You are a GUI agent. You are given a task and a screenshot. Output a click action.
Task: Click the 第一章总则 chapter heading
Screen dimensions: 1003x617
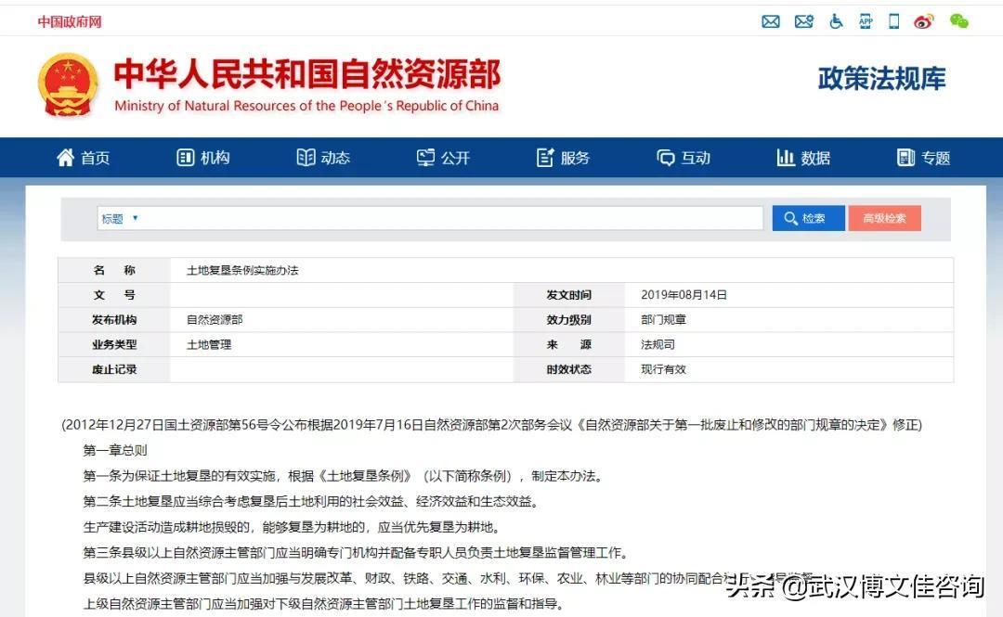coord(115,450)
